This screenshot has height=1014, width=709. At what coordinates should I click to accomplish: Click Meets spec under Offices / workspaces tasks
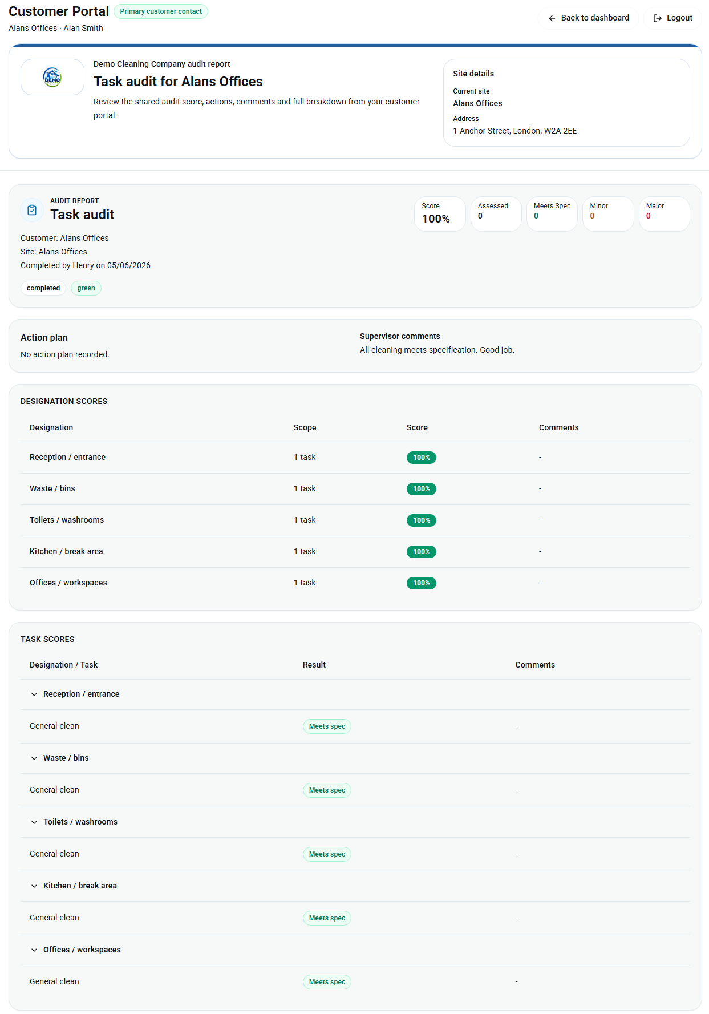coord(327,982)
